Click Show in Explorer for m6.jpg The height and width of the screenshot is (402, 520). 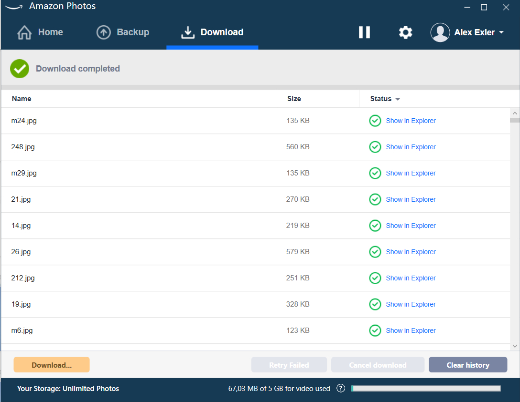tap(411, 330)
